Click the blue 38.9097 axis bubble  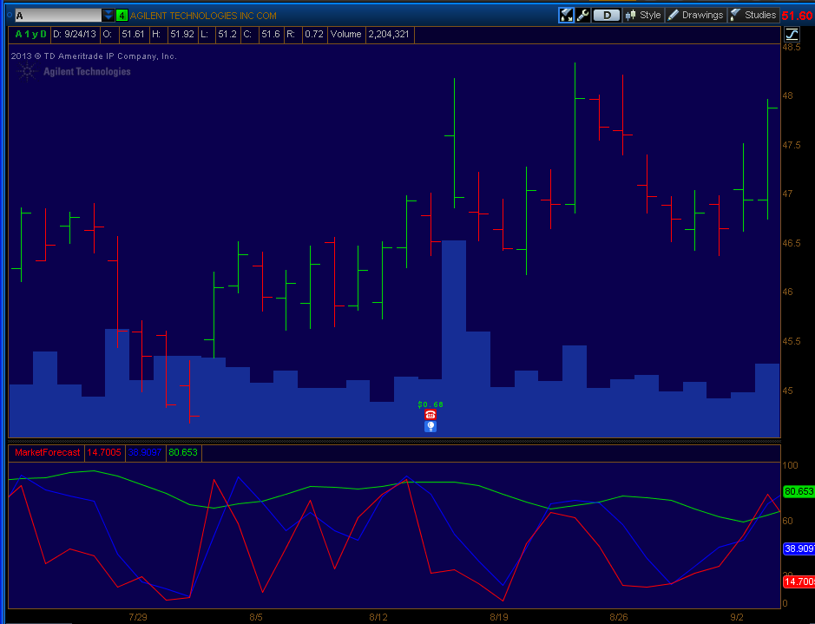[799, 548]
